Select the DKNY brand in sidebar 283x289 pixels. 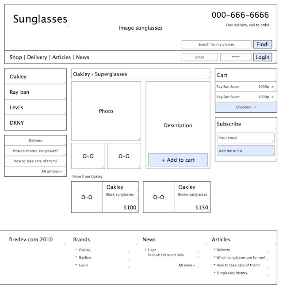click(35, 122)
